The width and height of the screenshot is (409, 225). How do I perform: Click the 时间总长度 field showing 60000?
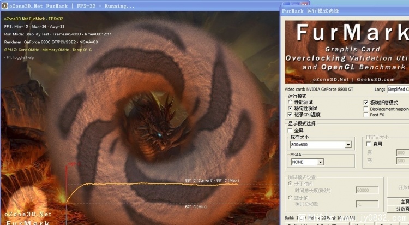point(367,190)
